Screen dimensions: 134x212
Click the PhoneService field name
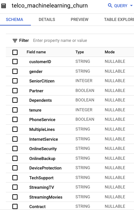click(x=42, y=119)
